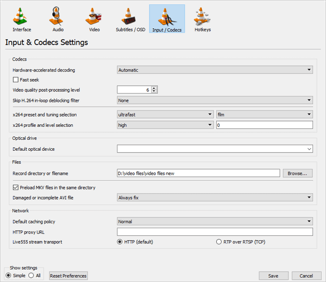Image resolution: width=326 pixels, height=282 pixels.
Task: Open the x264 tuning film dropdown
Action: point(265,114)
